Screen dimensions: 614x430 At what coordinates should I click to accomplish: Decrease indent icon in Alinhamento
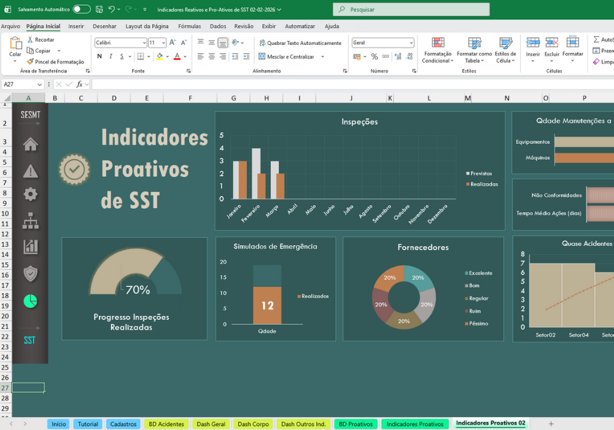coord(235,57)
